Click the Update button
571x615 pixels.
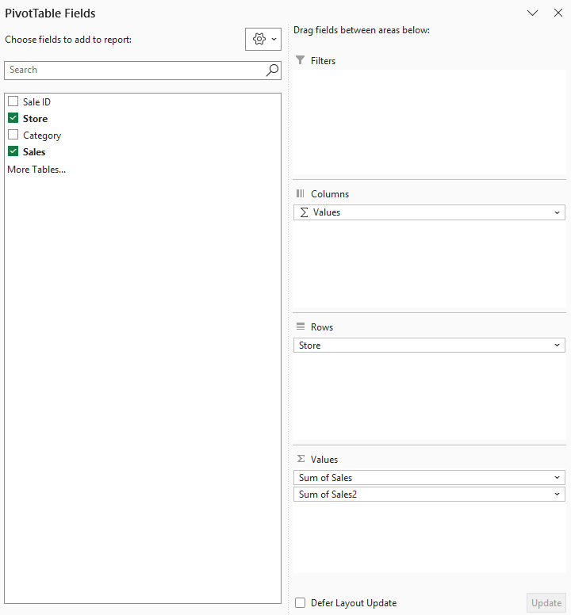(x=546, y=603)
